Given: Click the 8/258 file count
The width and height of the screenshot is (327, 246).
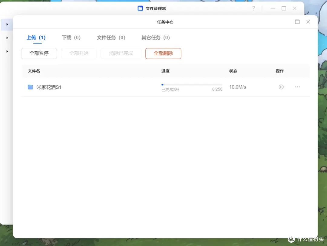Looking at the screenshot, I should pos(217,89).
